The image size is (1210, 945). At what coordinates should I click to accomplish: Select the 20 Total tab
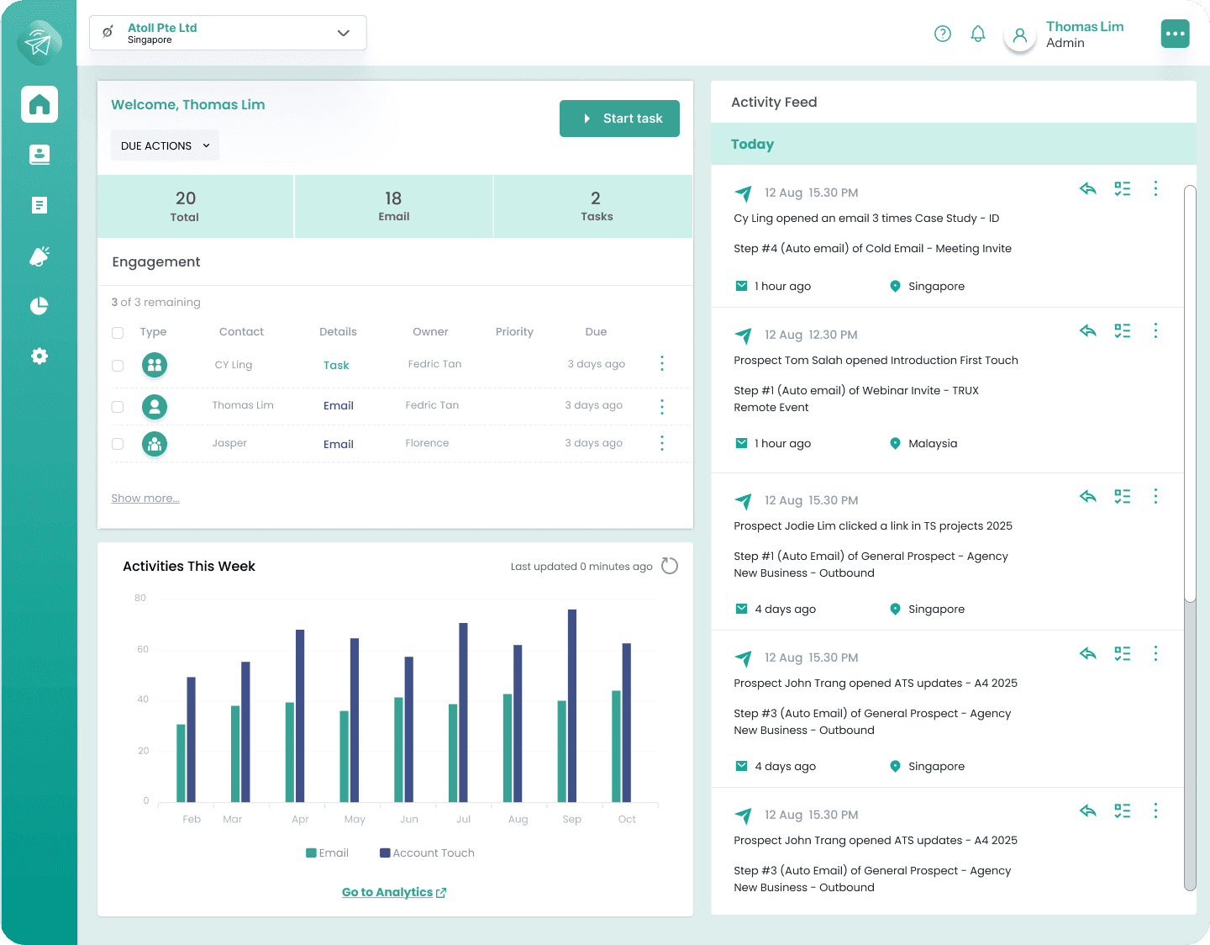pyautogui.click(x=195, y=206)
